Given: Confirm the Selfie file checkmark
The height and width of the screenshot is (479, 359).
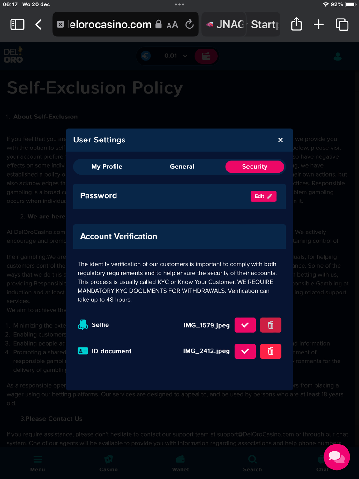Looking at the screenshot, I should pos(245,325).
